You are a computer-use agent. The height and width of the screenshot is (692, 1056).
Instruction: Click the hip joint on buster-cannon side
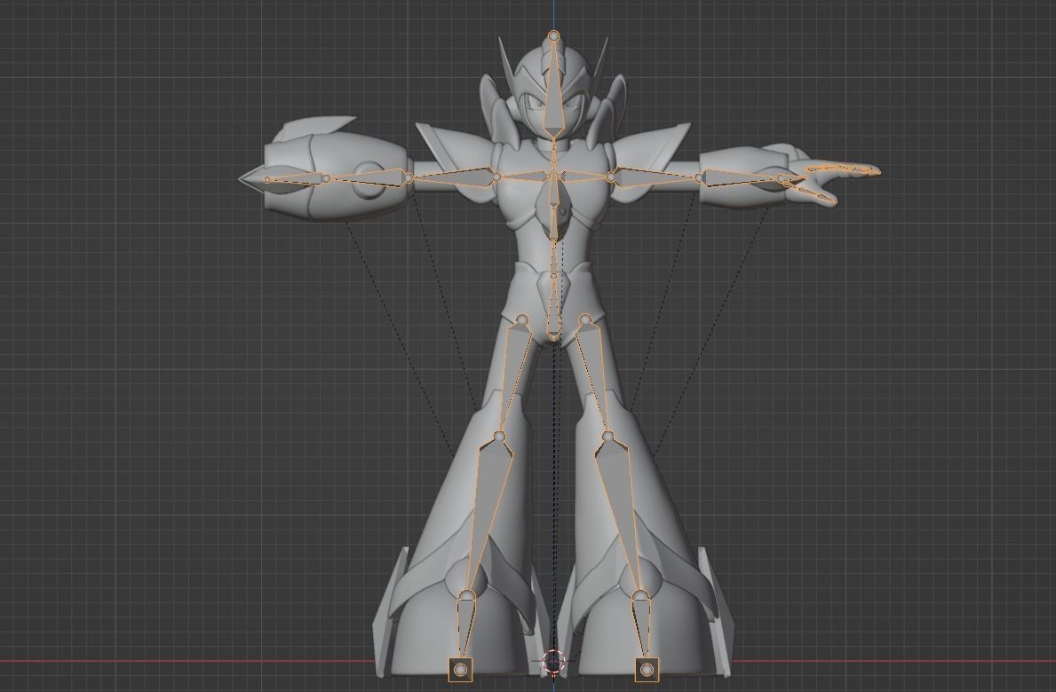click(x=521, y=319)
